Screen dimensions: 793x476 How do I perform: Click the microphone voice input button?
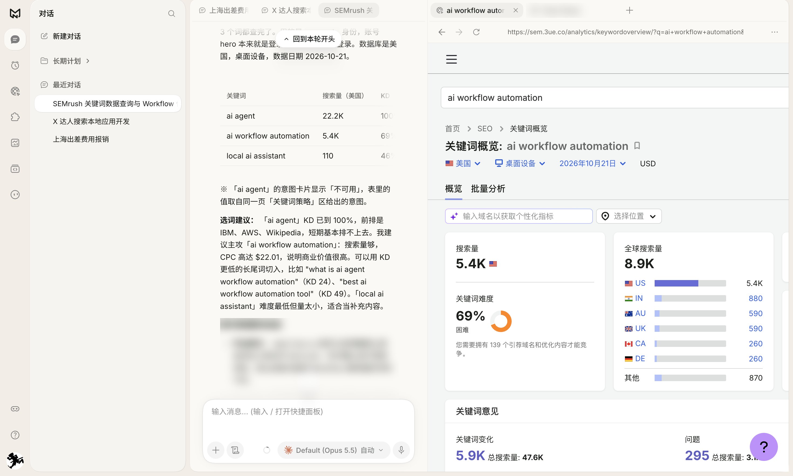(x=401, y=450)
